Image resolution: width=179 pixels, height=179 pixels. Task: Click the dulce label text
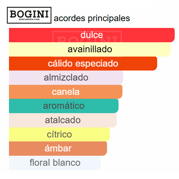(92, 35)
